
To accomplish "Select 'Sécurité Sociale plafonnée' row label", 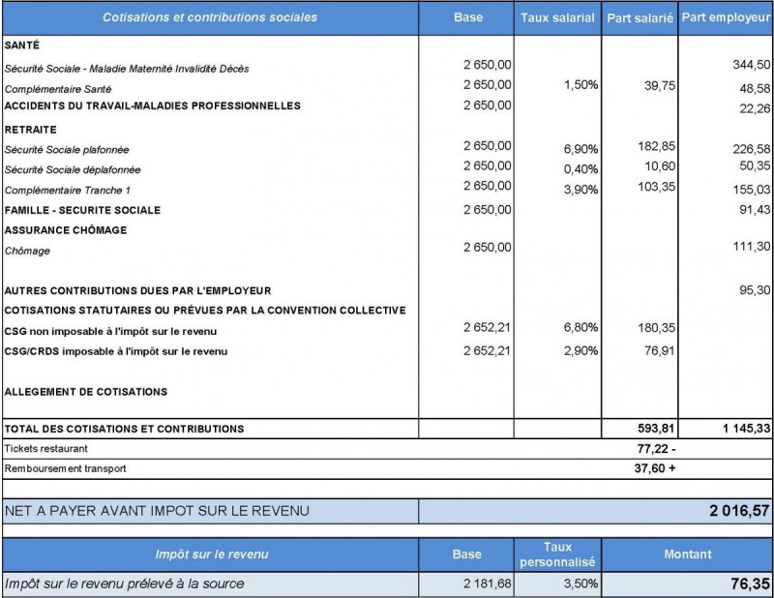I will 67,150.
